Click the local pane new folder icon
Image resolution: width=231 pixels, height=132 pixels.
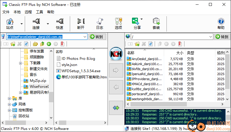coord(13,44)
